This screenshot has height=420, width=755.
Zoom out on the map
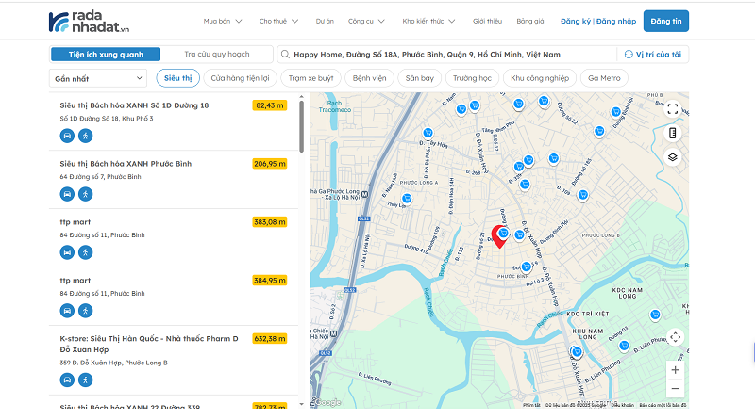click(675, 388)
